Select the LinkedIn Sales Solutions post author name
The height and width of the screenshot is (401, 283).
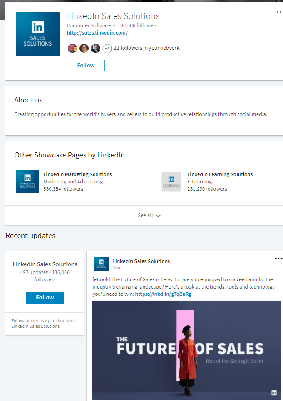click(x=142, y=261)
